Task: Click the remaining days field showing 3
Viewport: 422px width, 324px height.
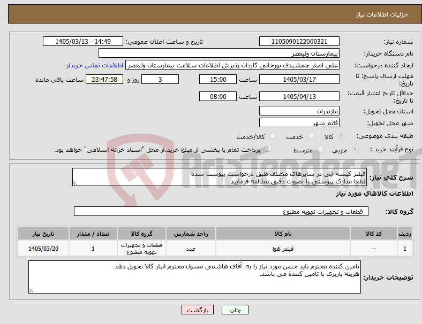Action: (160, 80)
